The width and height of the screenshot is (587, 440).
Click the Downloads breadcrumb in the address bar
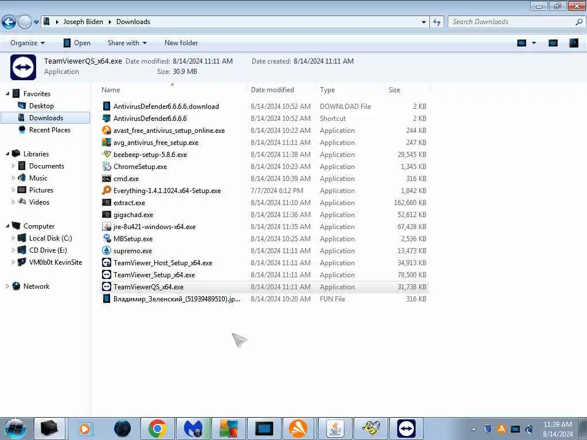(133, 22)
